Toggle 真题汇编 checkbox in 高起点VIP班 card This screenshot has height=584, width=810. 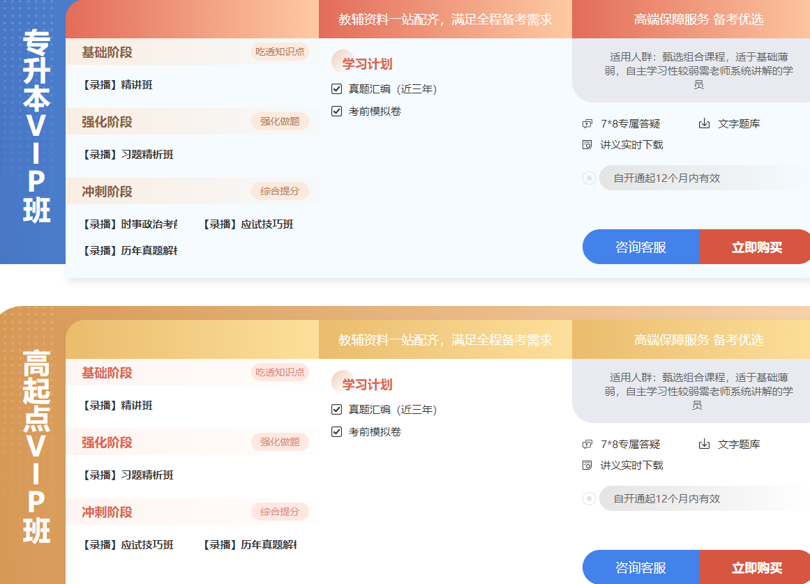pyautogui.click(x=337, y=410)
